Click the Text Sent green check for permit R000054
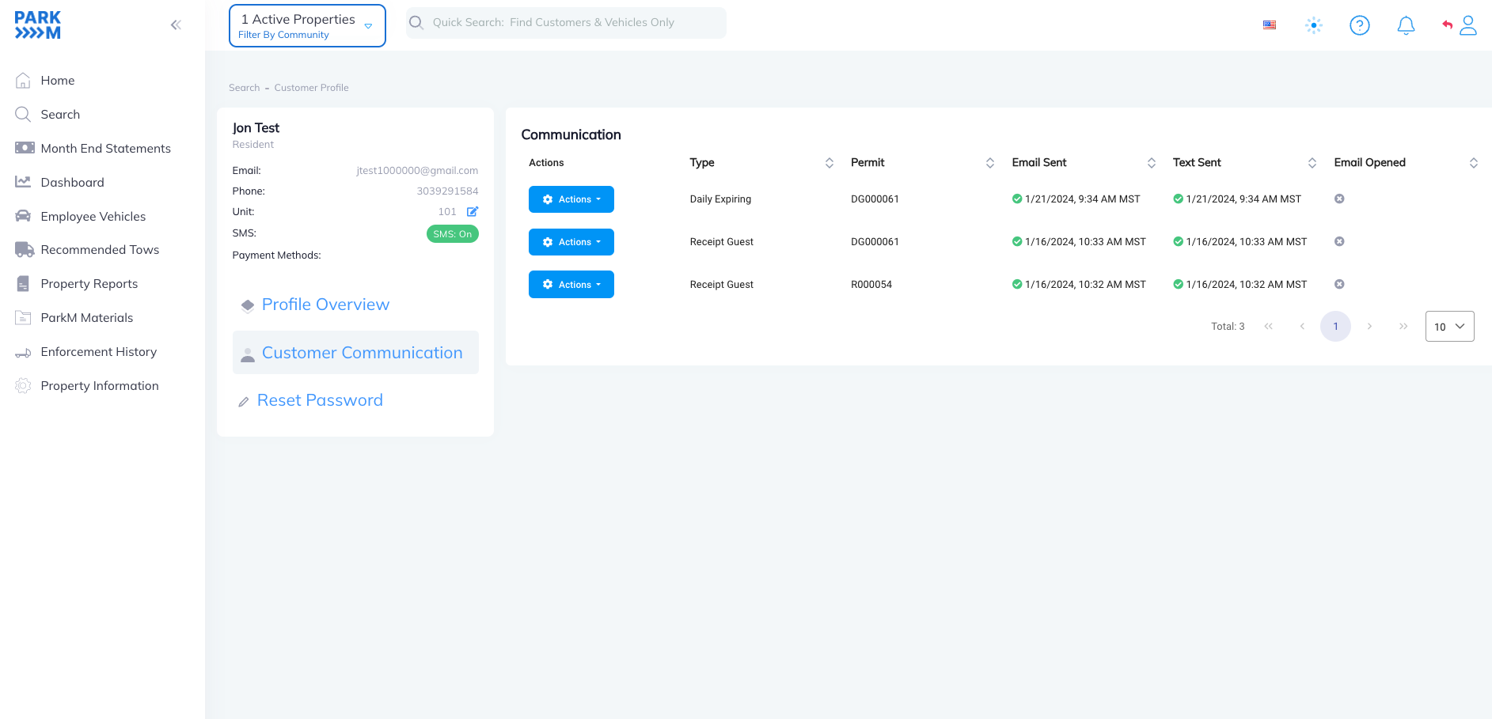This screenshot has width=1492, height=719. click(x=1178, y=284)
